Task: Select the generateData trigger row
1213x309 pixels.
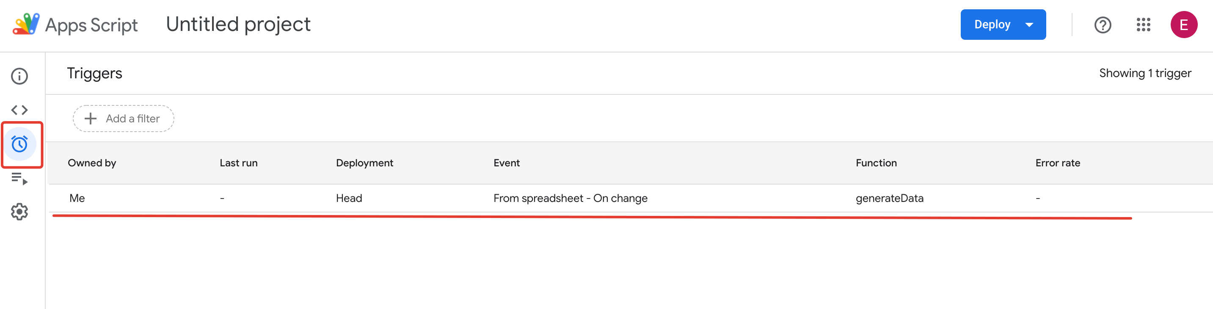Action: pyautogui.click(x=631, y=198)
